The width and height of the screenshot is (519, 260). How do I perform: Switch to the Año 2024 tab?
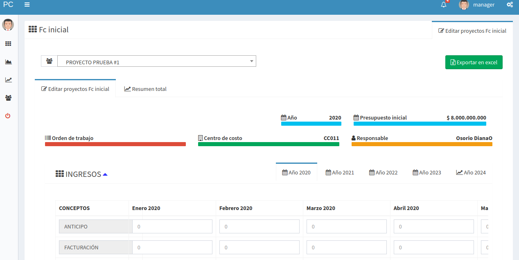[x=471, y=172]
